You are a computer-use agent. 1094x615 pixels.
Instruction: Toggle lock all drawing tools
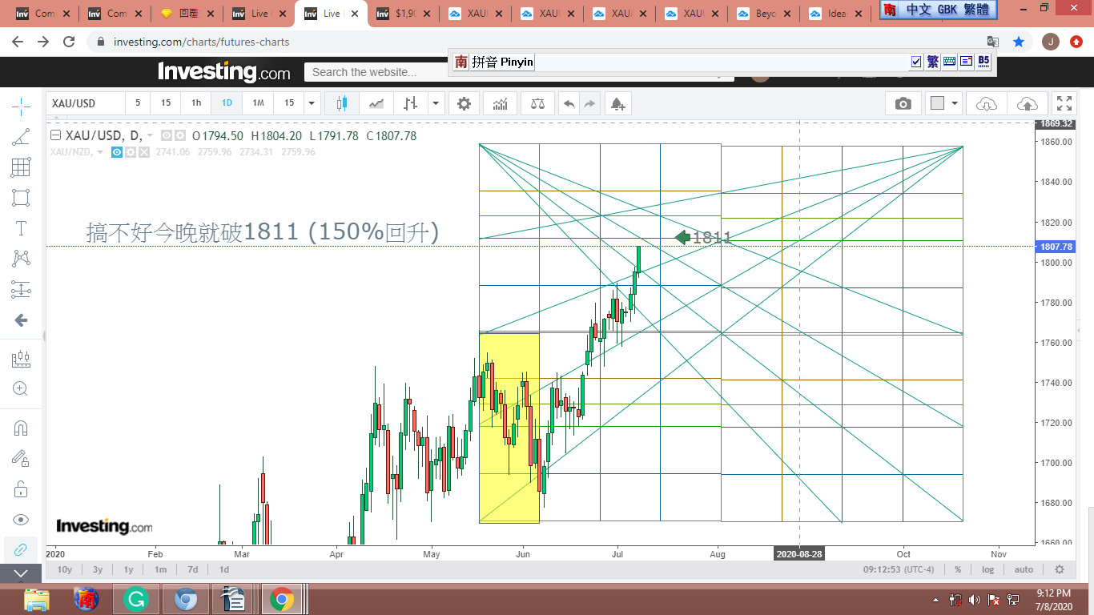pyautogui.click(x=21, y=488)
